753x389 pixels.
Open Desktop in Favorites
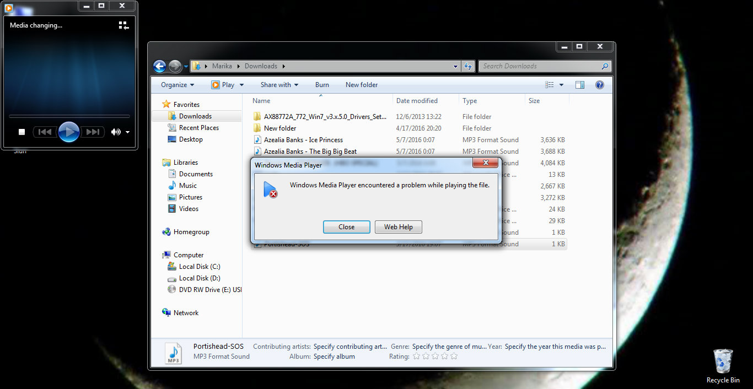pyautogui.click(x=191, y=139)
